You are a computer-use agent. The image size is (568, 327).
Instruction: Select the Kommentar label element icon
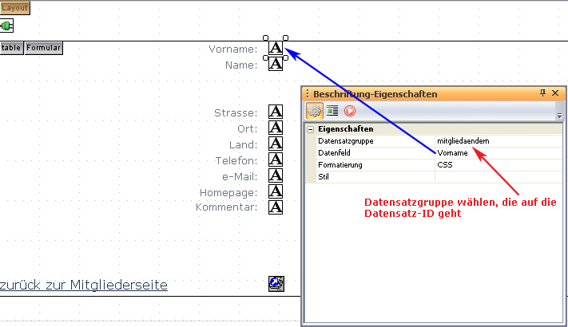(x=276, y=207)
